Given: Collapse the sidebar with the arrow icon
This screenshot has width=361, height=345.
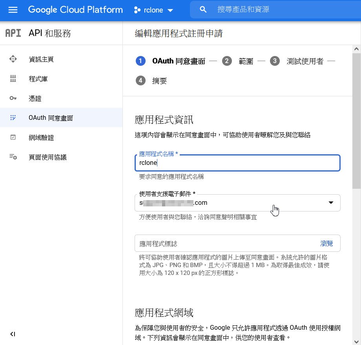Looking at the screenshot, I should tap(13, 334).
